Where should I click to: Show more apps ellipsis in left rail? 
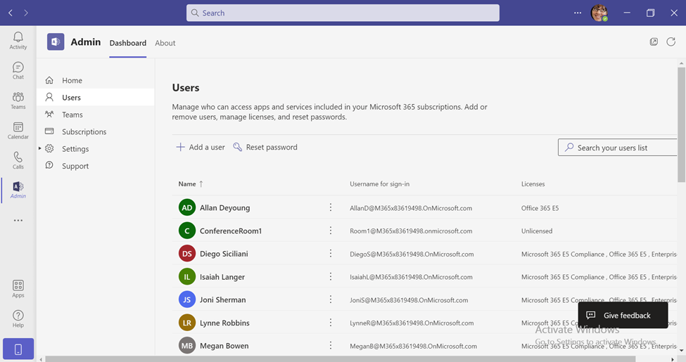pyautogui.click(x=18, y=220)
